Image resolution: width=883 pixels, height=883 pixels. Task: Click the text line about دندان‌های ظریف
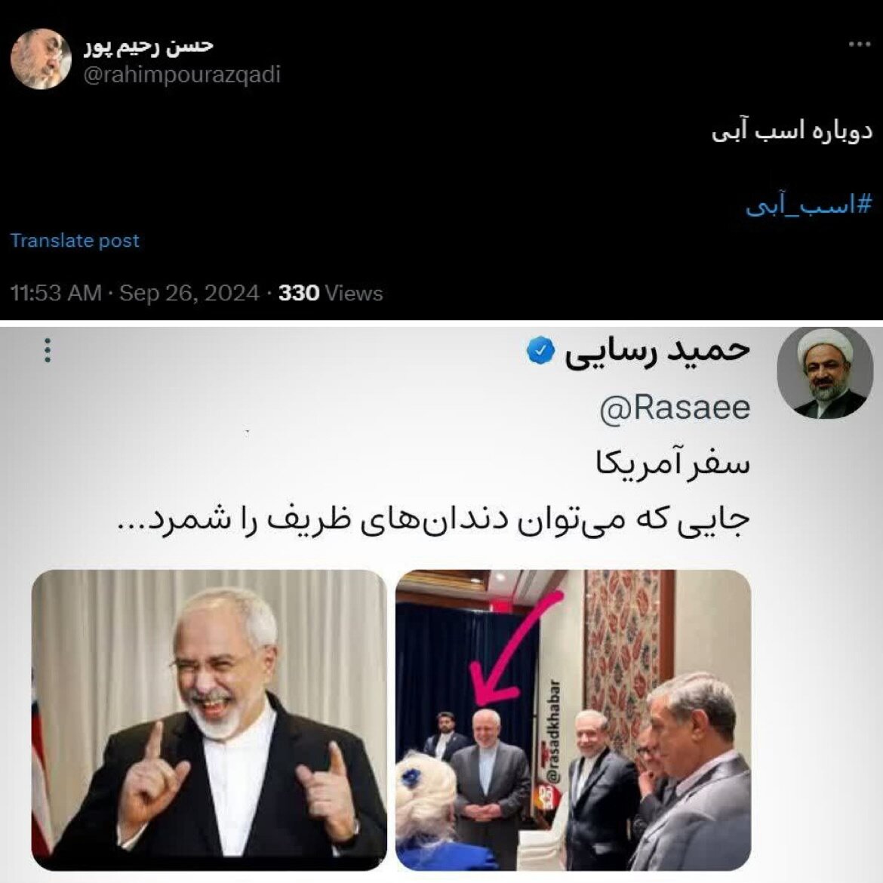[x=434, y=520]
